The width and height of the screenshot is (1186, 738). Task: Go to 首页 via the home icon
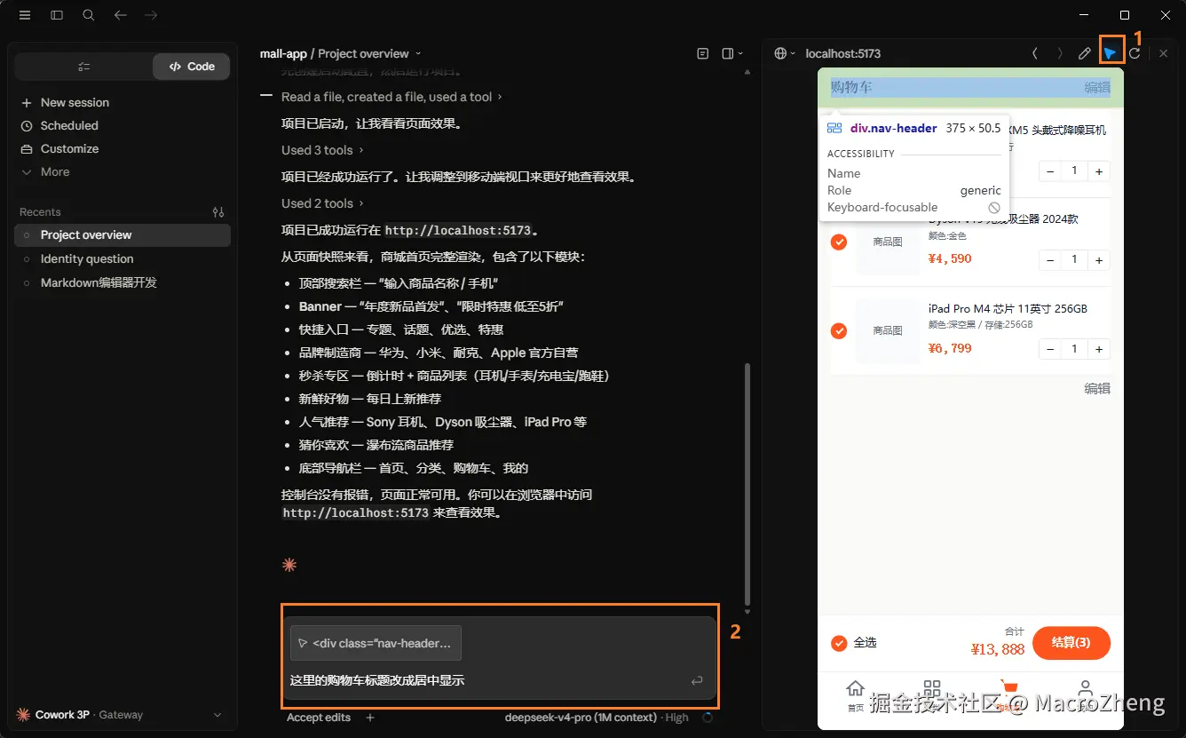(x=855, y=689)
